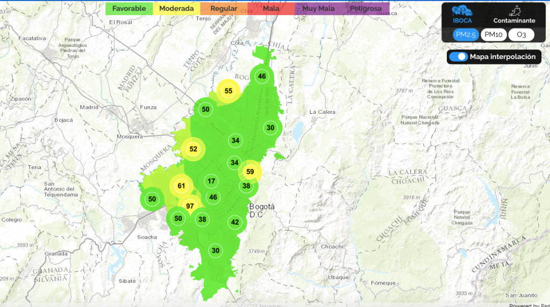Click the Fómeque town label
Viewport: 550px width, 307px height.
pyautogui.click(x=383, y=283)
